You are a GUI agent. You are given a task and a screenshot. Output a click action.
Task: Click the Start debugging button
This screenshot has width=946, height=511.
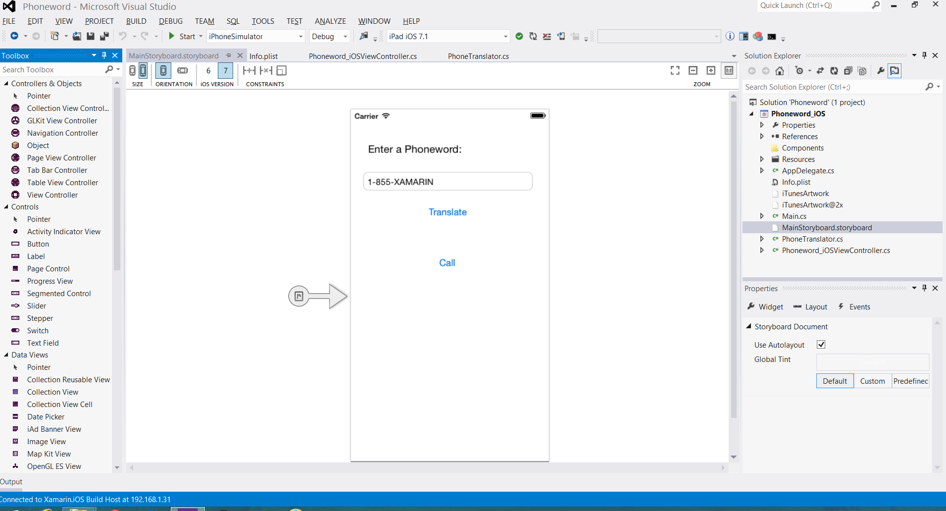[x=182, y=37]
